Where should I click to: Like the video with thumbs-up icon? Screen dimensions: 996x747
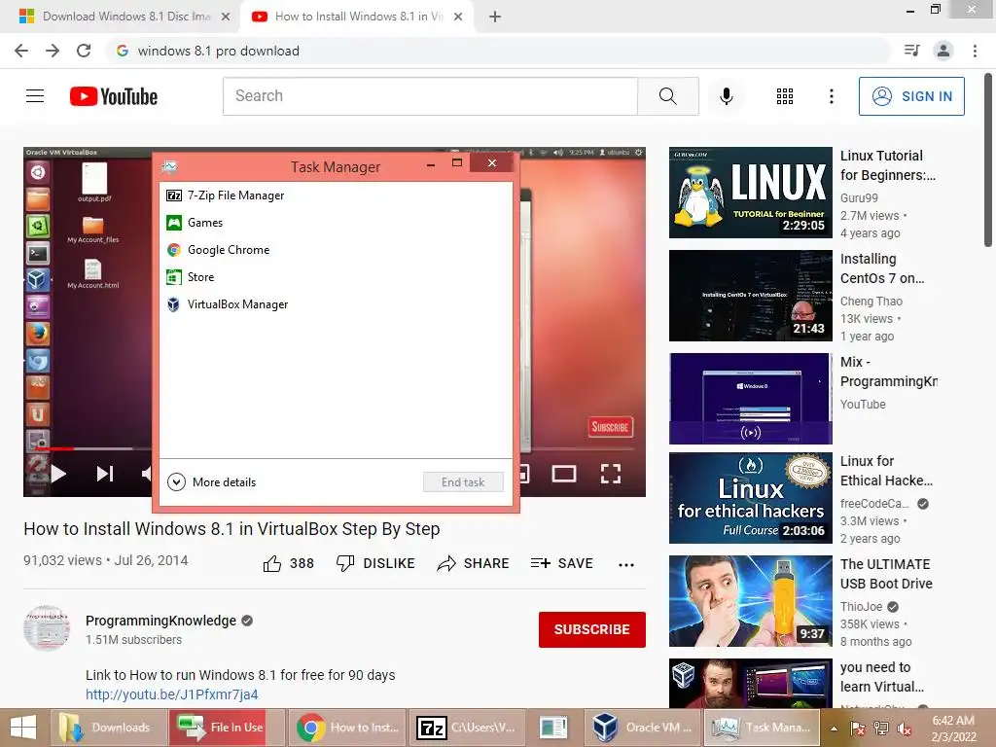272,563
